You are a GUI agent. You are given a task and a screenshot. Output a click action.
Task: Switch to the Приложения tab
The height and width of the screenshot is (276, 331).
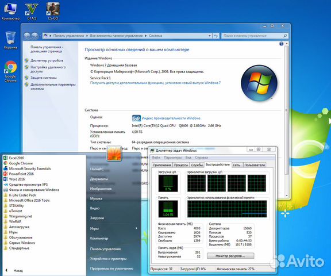pos(162,165)
